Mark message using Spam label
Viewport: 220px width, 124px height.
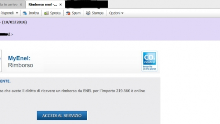76,13
